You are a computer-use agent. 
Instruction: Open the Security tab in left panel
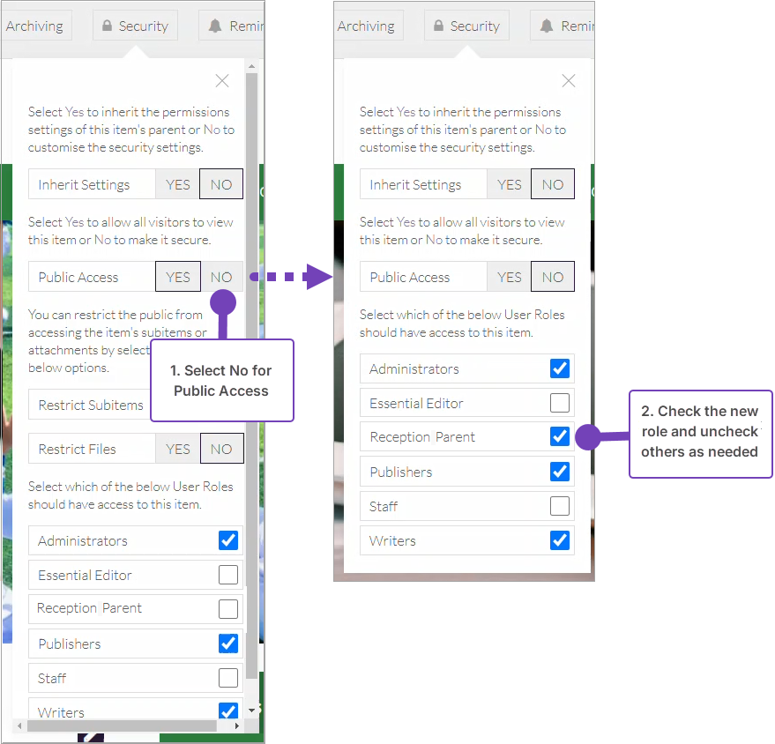pos(135,26)
